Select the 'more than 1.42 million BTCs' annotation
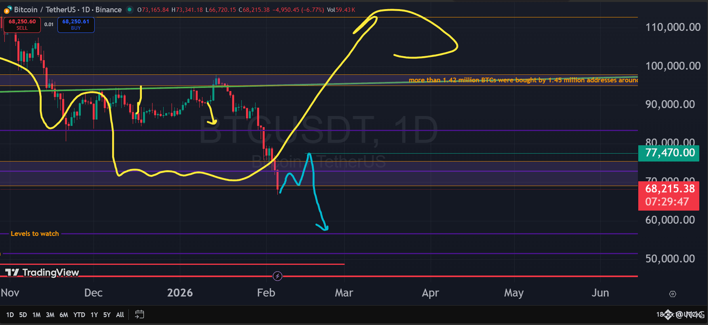708x325 pixels. click(523, 80)
